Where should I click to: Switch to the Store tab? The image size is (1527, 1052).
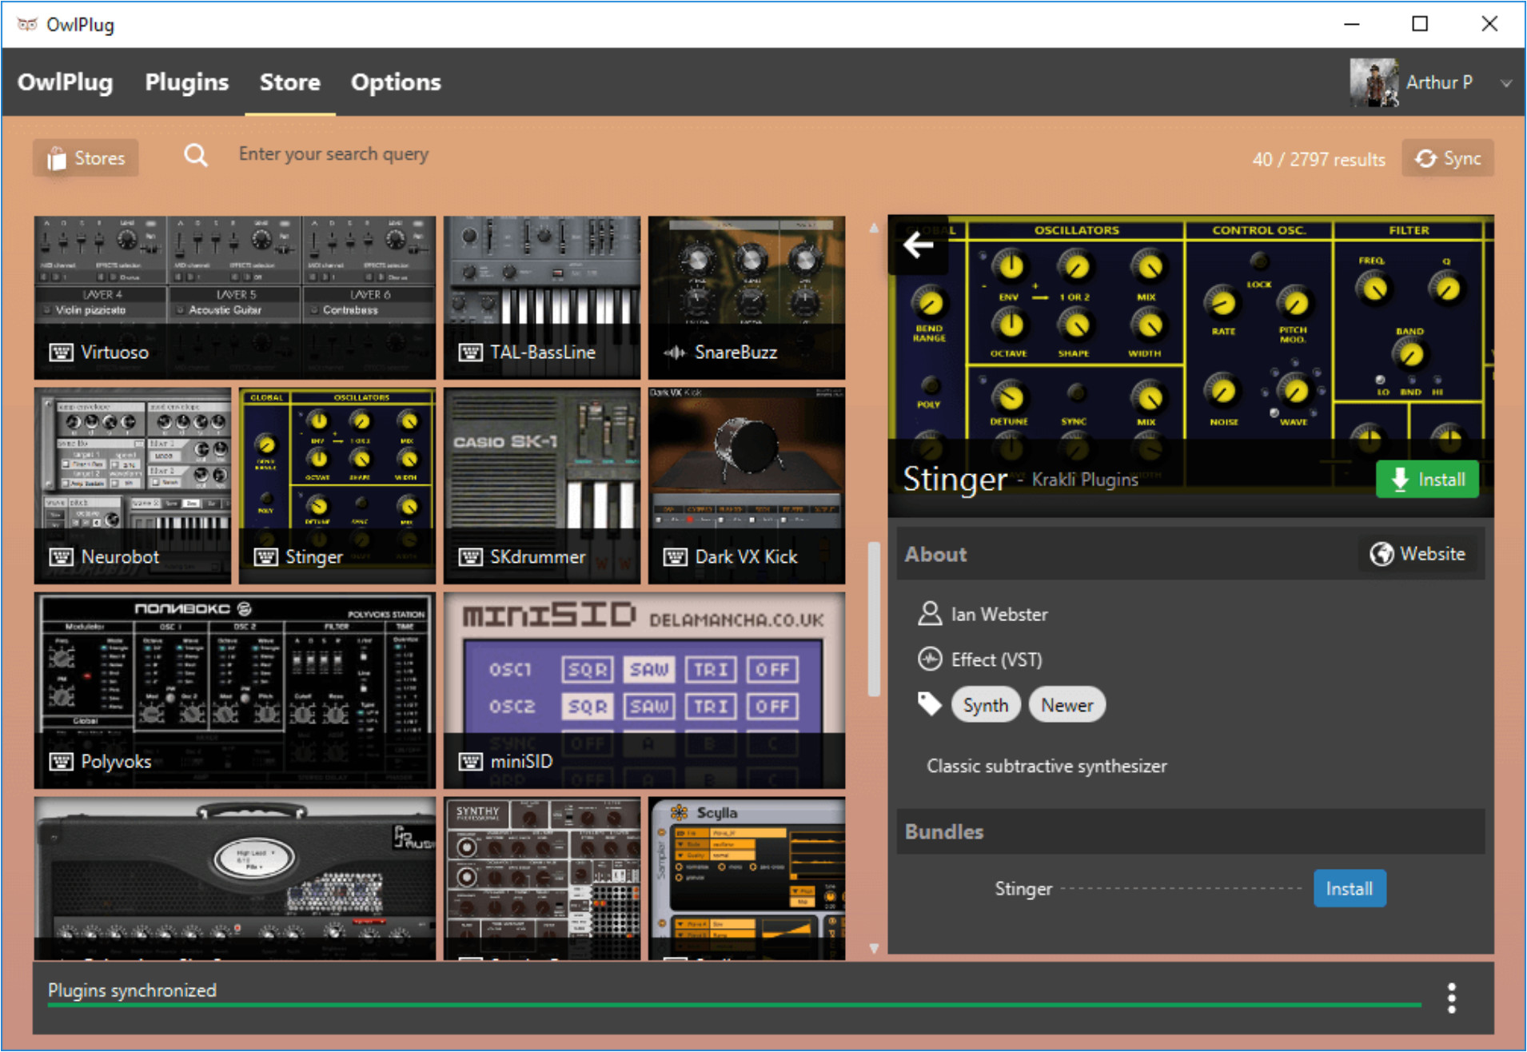(x=289, y=82)
